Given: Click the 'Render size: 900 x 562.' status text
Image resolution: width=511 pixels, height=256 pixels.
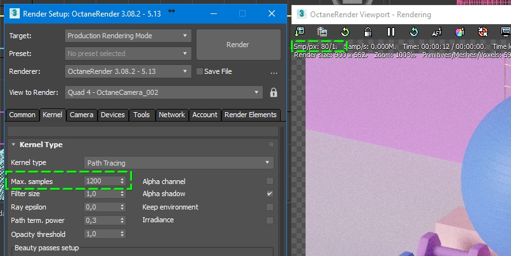Looking at the screenshot, I should (x=331, y=55).
